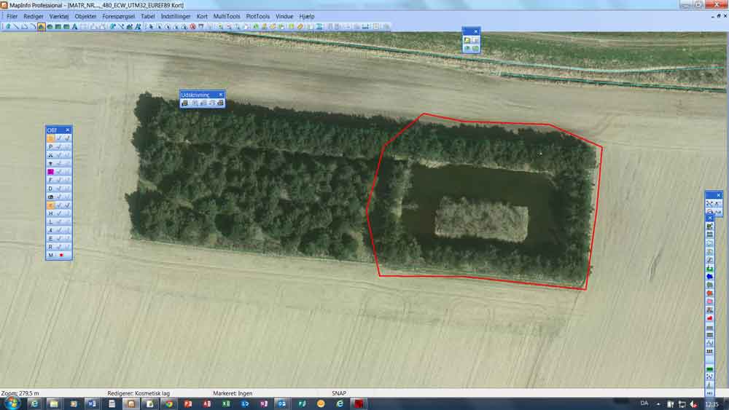729x410 pixels.
Task: Open the Redigerer Kosmetisk lag layer selector
Action: [x=139, y=393]
